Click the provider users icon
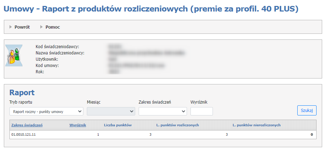The image size is (326, 150). tap(14, 55)
